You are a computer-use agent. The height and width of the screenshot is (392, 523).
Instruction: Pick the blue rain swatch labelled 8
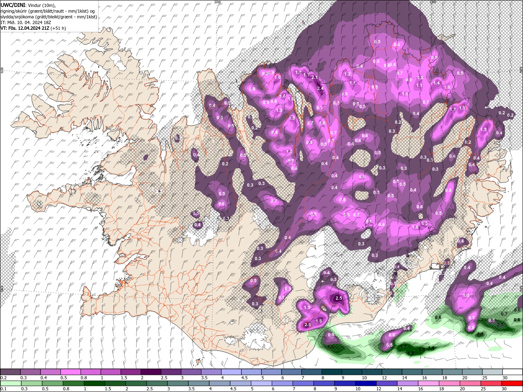pyautogui.click(x=324, y=383)
